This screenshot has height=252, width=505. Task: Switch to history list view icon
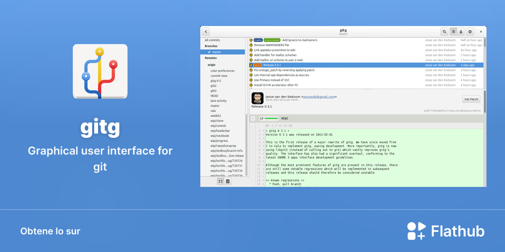tap(453, 31)
